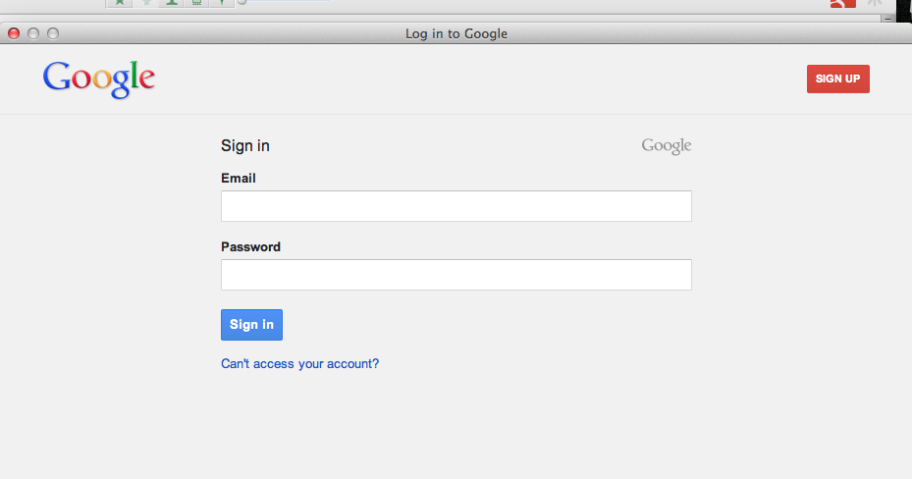Click the red RSS feed icon
Viewport: 912px width, 479px height.
point(842,4)
